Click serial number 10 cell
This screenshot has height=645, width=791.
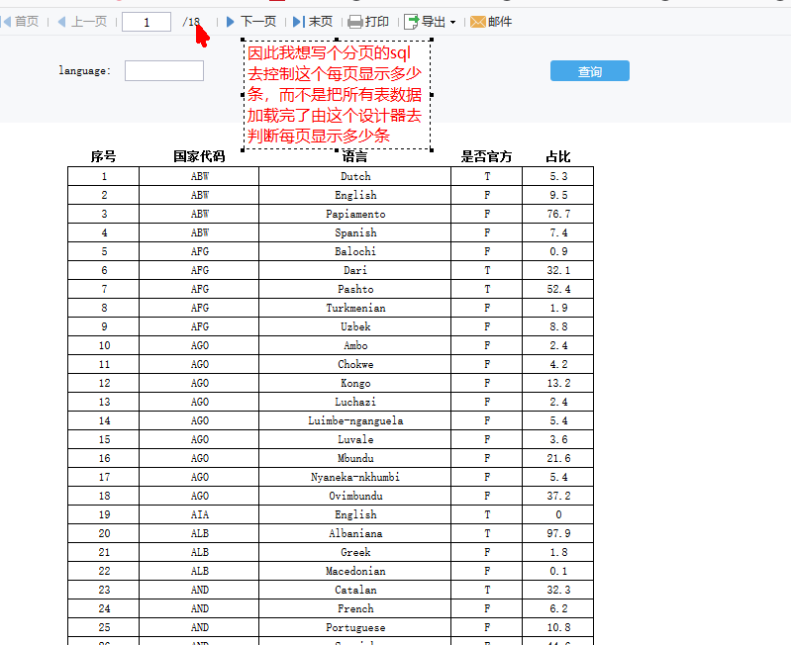tap(104, 345)
